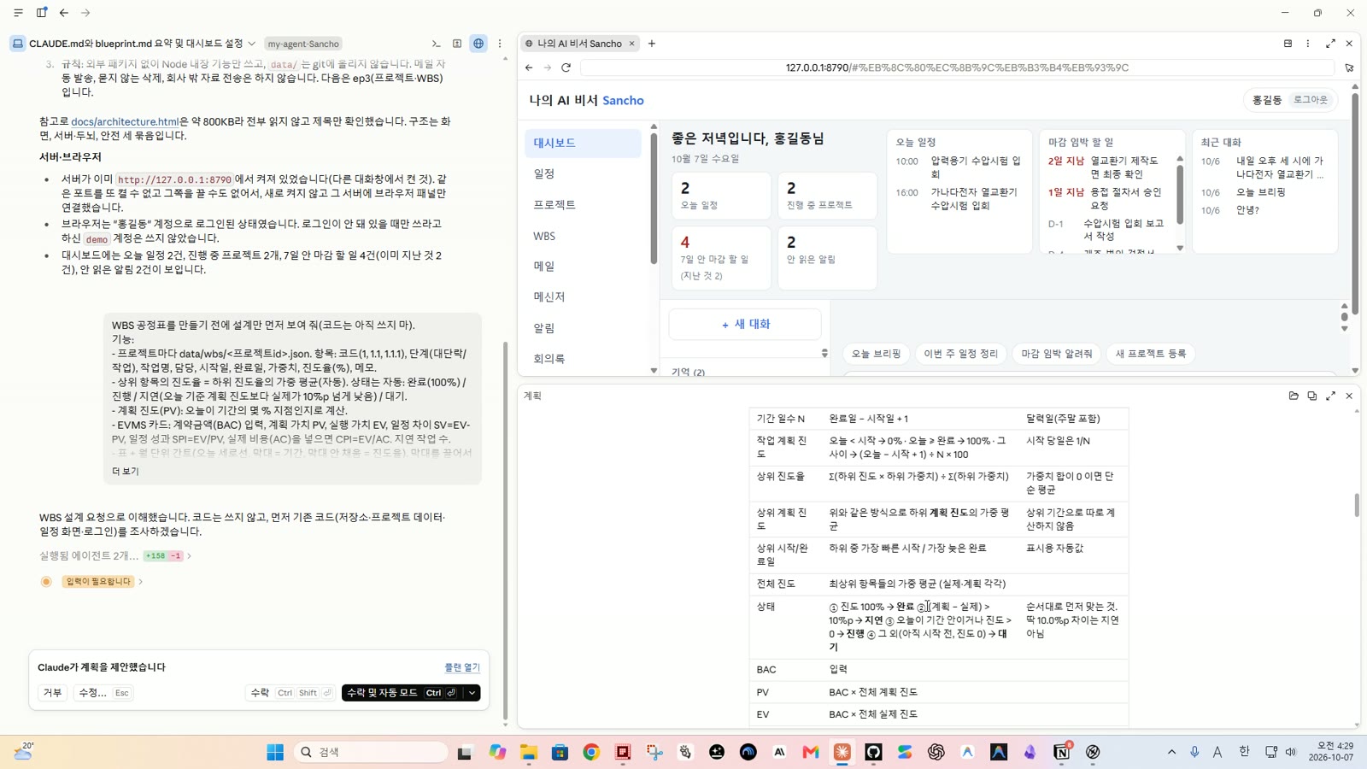Click the 계획 panel vertical scrollbar thumb
Image resolution: width=1367 pixels, height=769 pixels.
tap(1356, 505)
